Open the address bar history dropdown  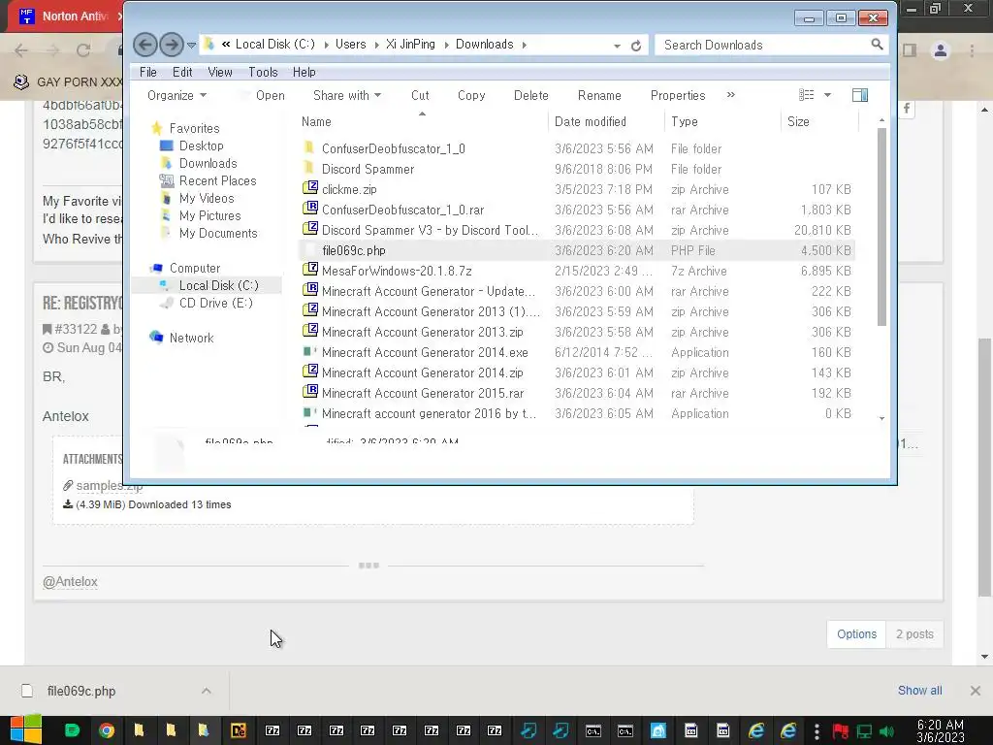pyautogui.click(x=617, y=46)
